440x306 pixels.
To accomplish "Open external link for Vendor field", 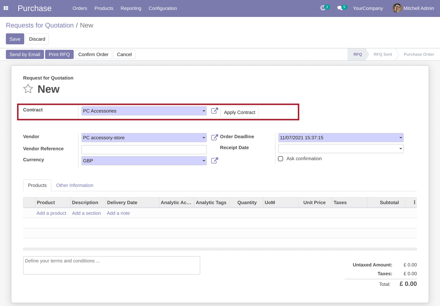I will [214, 137].
